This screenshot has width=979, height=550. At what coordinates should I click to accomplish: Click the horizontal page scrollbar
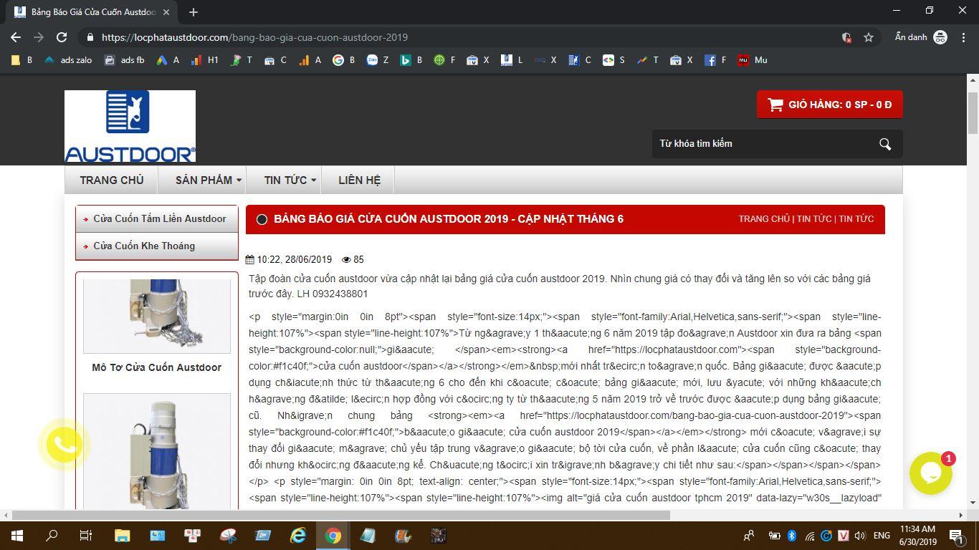pos(340,515)
